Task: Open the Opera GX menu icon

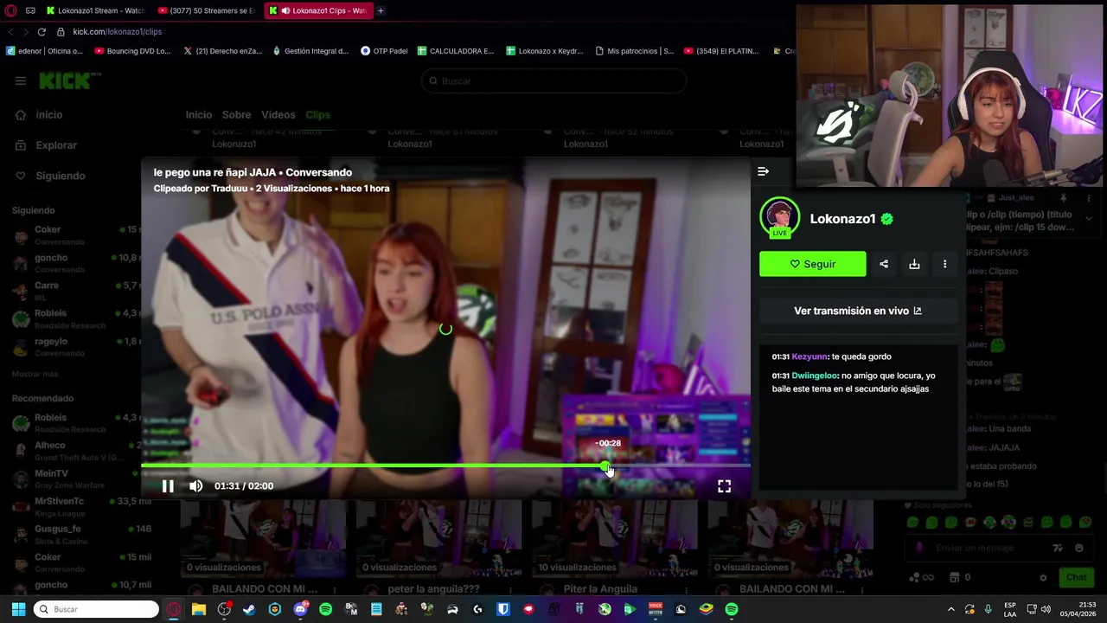Action: (11, 10)
